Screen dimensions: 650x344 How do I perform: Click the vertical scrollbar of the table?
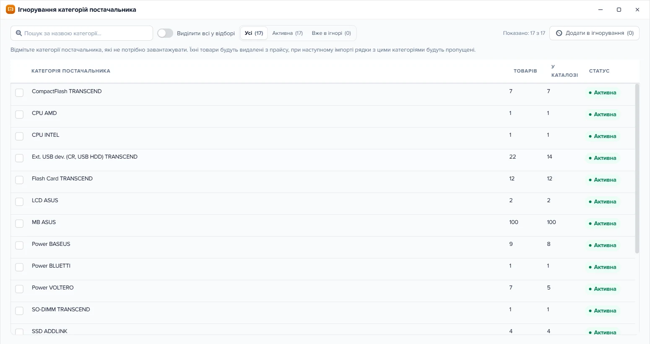(x=637, y=169)
